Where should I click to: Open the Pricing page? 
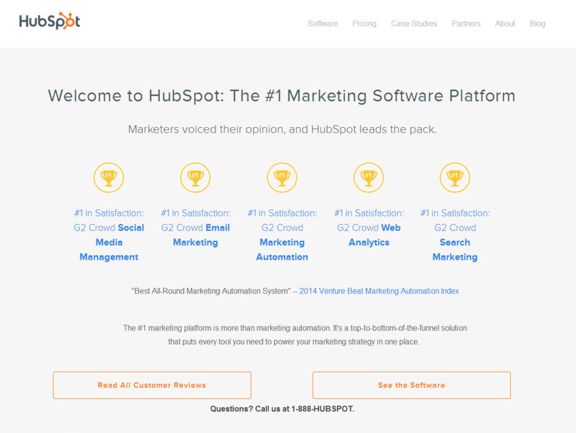coord(364,24)
